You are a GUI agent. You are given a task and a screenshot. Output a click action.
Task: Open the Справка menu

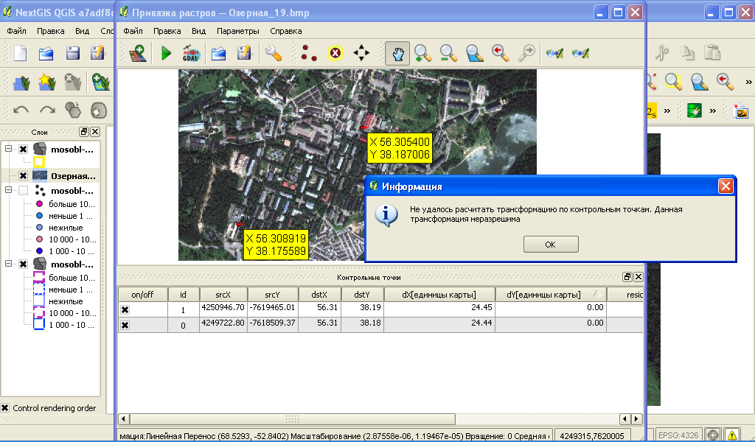(285, 31)
